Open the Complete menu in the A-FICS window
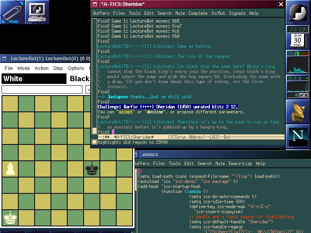 [198, 13]
